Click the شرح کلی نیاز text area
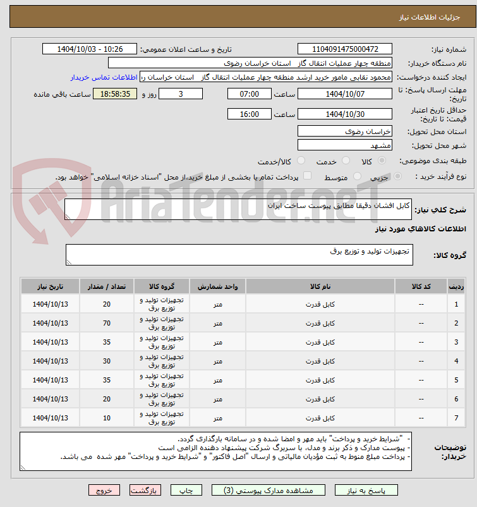This screenshot has height=507, width=477. 238,209
